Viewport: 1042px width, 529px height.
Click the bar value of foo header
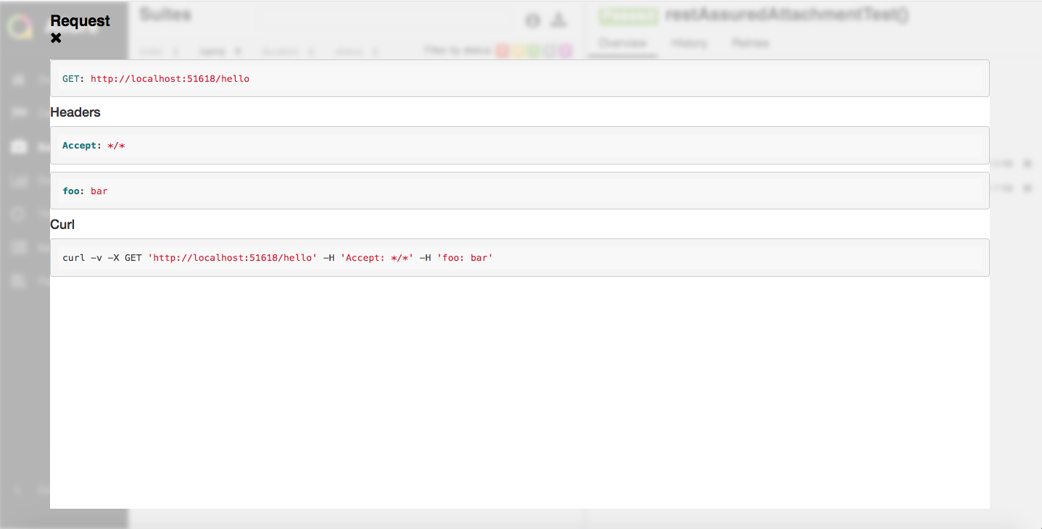(99, 191)
